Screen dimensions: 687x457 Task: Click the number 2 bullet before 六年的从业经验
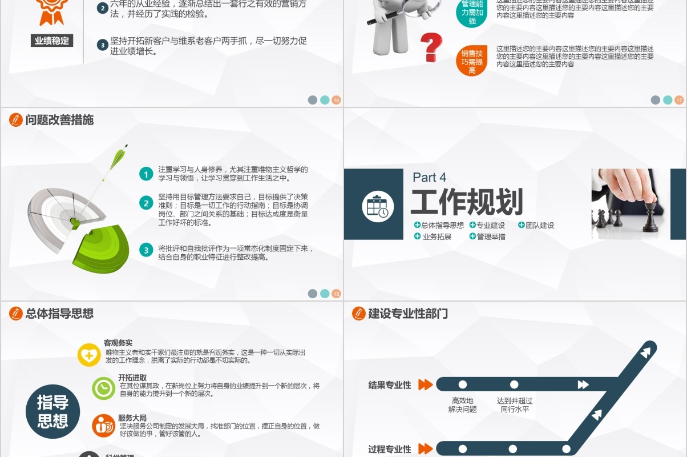(x=103, y=8)
